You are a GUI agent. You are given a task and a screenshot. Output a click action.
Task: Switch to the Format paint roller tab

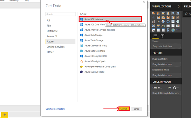click(x=162, y=36)
